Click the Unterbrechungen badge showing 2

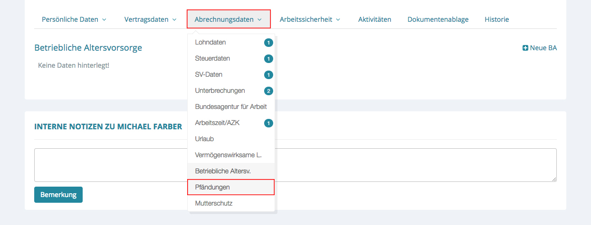[x=268, y=91]
